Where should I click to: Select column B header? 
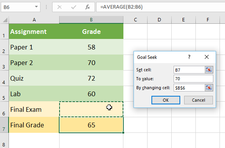(91, 19)
